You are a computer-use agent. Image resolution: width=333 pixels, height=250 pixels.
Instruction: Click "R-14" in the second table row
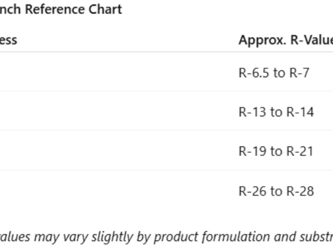pyautogui.click(x=300, y=112)
